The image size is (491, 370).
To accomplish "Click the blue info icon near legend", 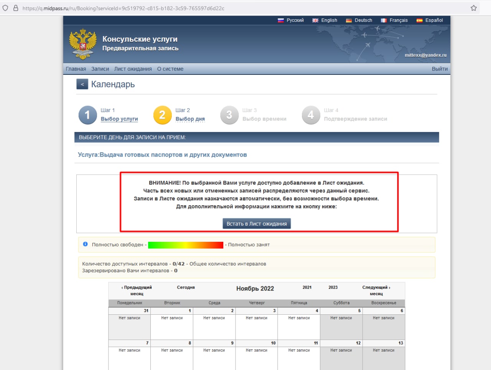I will 86,244.
